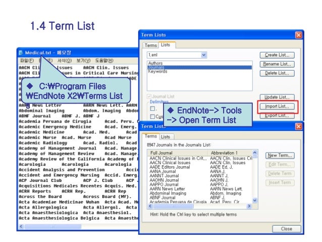The height and width of the screenshot is (242, 322).
Task: Click the Acta Anaesthesiologica Belgica line
Action: [78, 218]
